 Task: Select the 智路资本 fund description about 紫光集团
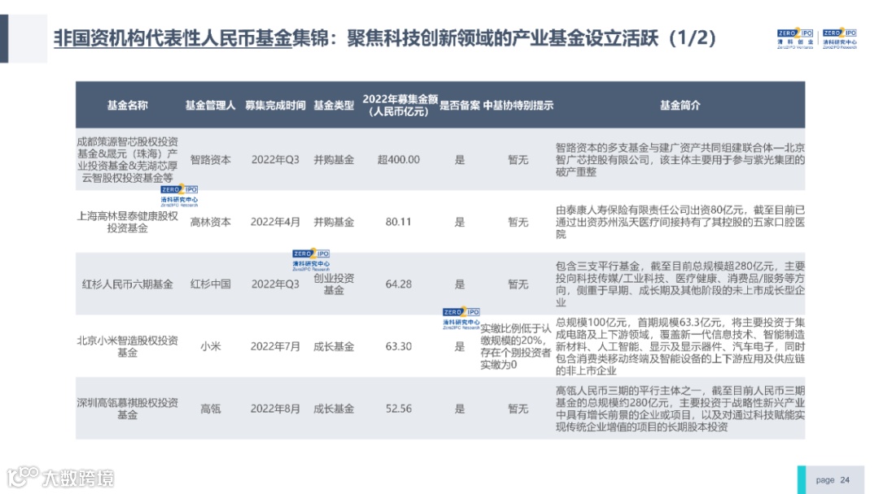680,160
